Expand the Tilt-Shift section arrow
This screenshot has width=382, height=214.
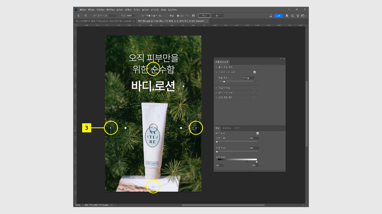pyautogui.click(x=216, y=88)
